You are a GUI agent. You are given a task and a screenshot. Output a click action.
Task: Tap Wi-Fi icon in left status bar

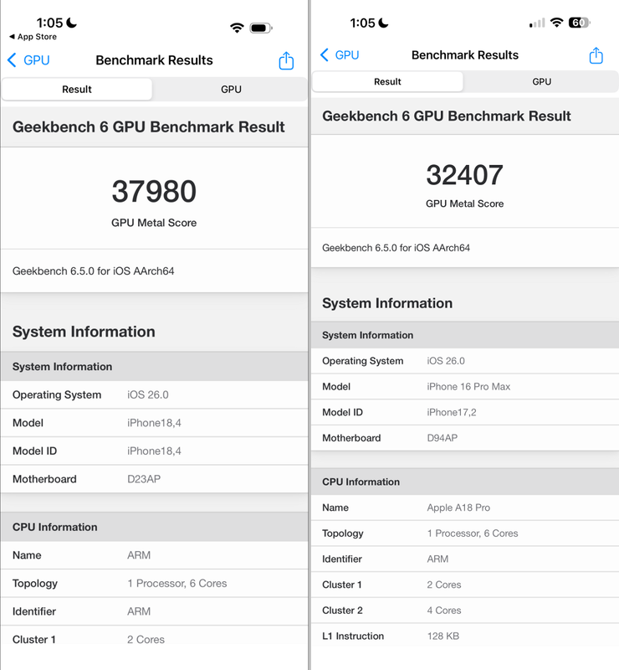point(237,28)
